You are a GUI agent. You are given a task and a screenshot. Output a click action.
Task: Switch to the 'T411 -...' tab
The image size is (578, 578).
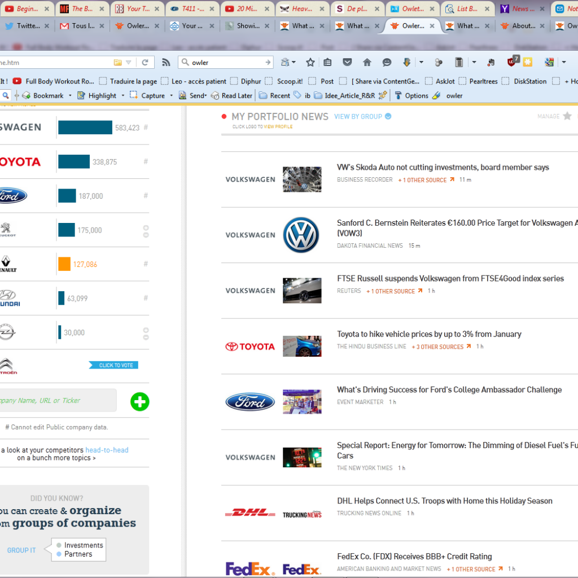click(x=192, y=9)
